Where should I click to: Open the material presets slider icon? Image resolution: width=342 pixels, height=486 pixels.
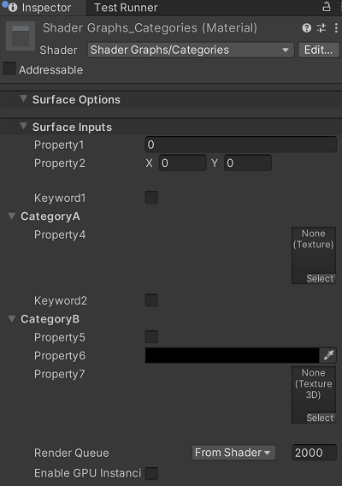coord(321,28)
